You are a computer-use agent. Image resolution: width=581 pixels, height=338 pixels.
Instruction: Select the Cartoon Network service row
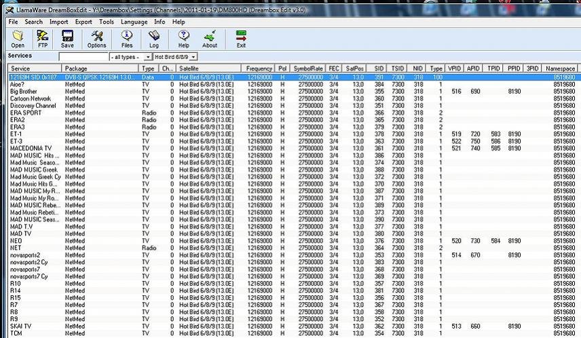click(33, 98)
